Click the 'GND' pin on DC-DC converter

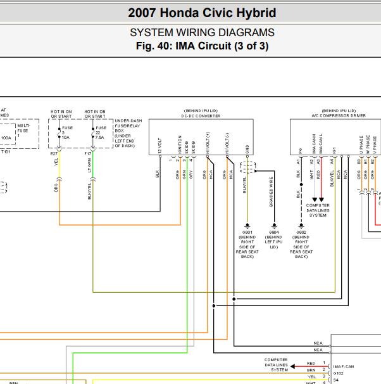click(247, 149)
